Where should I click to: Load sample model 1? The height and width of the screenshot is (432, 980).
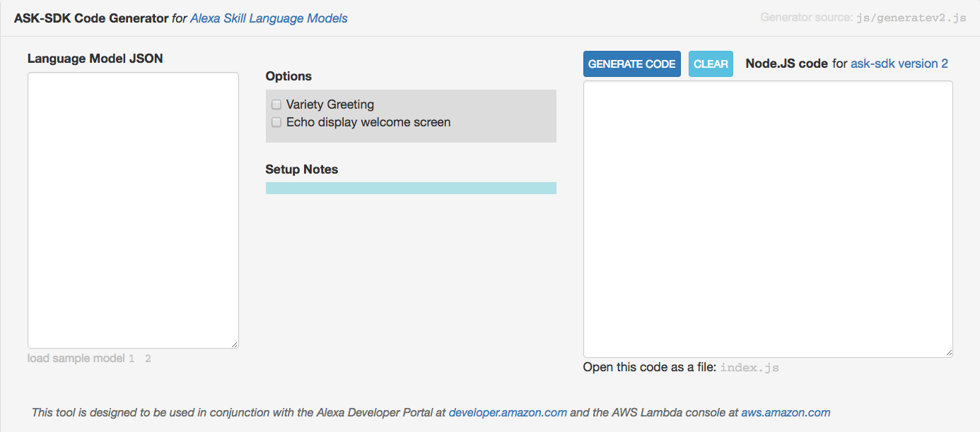pyautogui.click(x=132, y=359)
